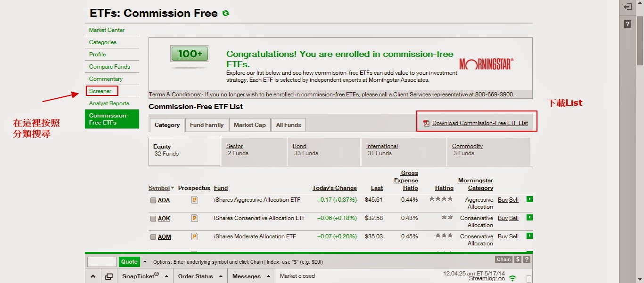
Task: Click the Terms & Conditions link
Action: (x=175, y=94)
